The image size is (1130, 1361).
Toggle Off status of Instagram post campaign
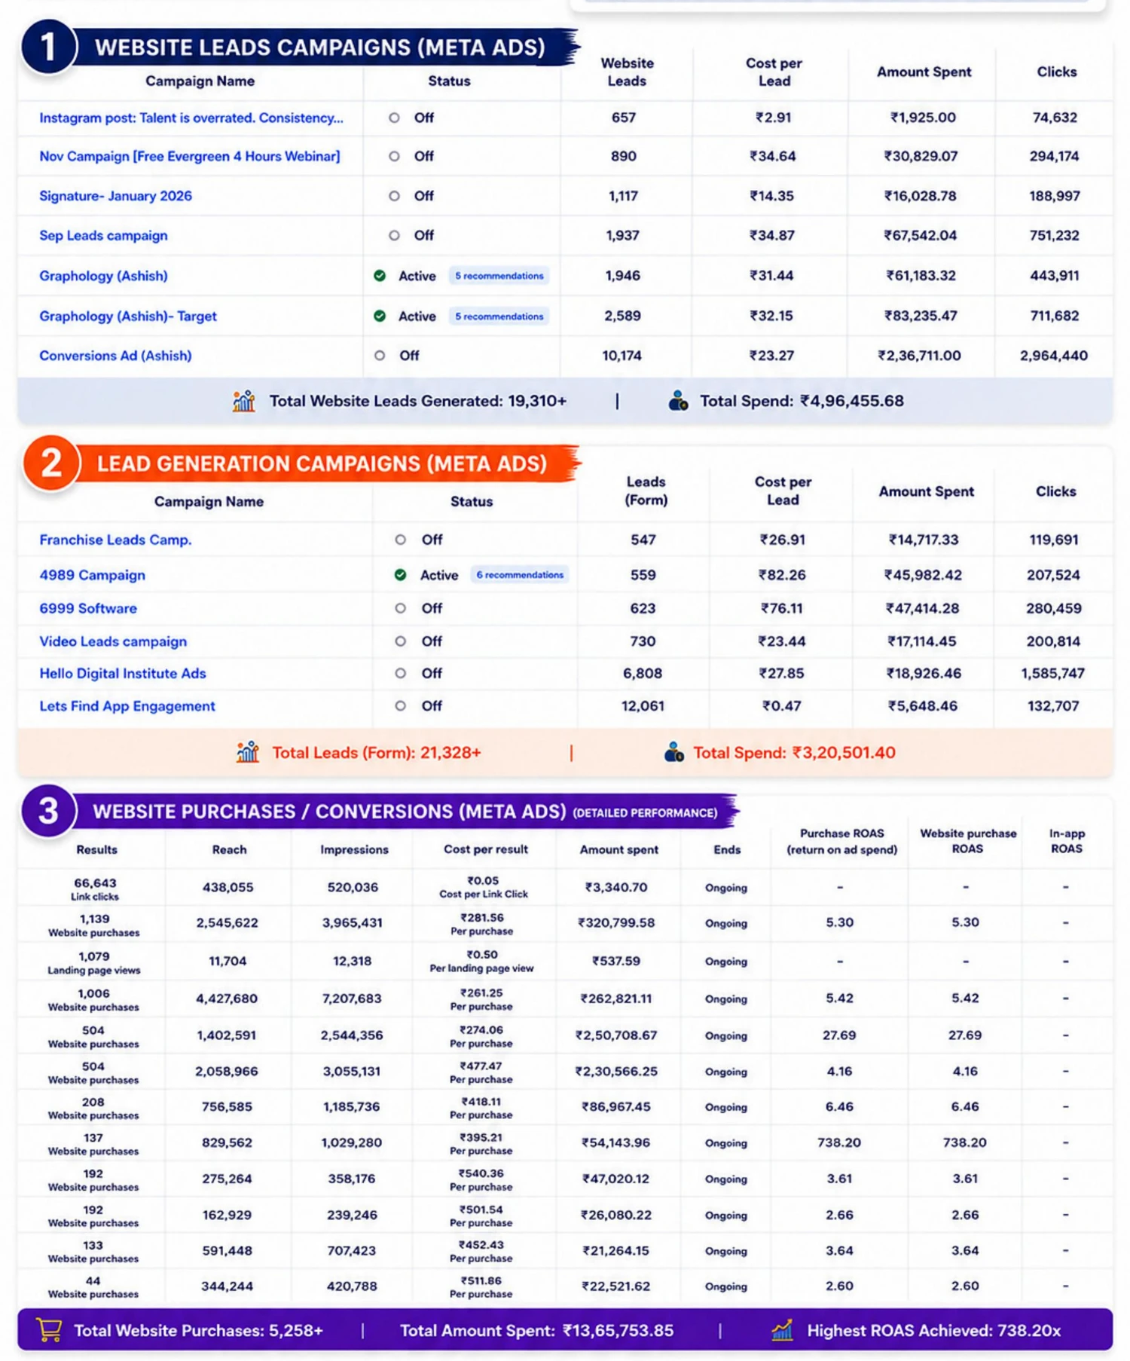[394, 118]
